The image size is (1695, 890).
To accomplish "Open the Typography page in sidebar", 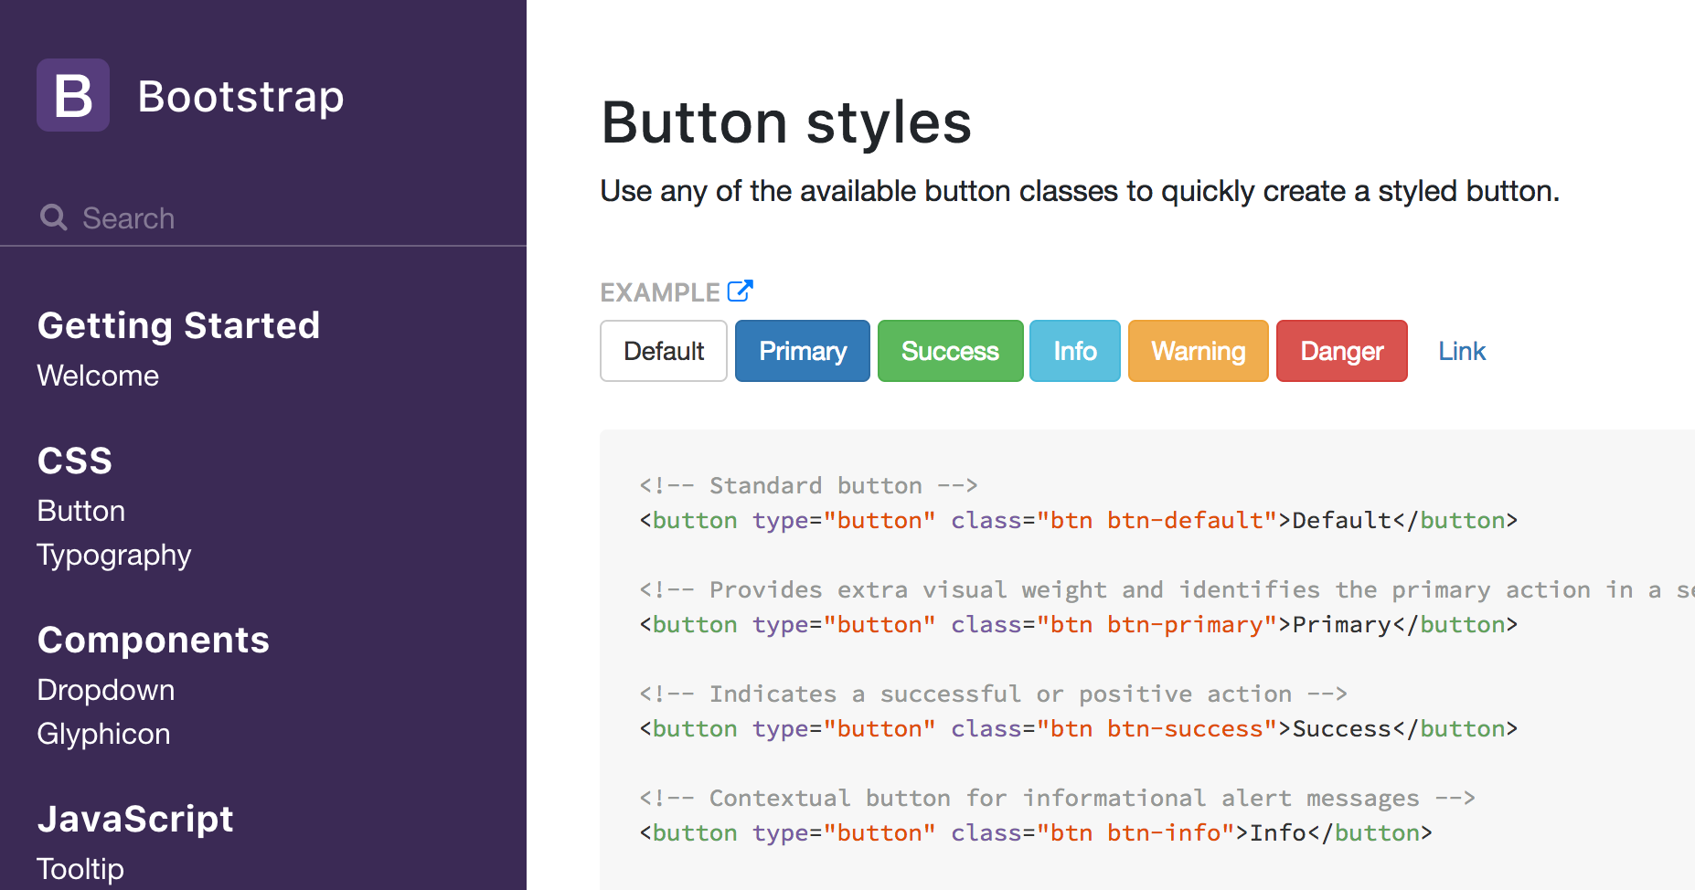I will 114,556.
